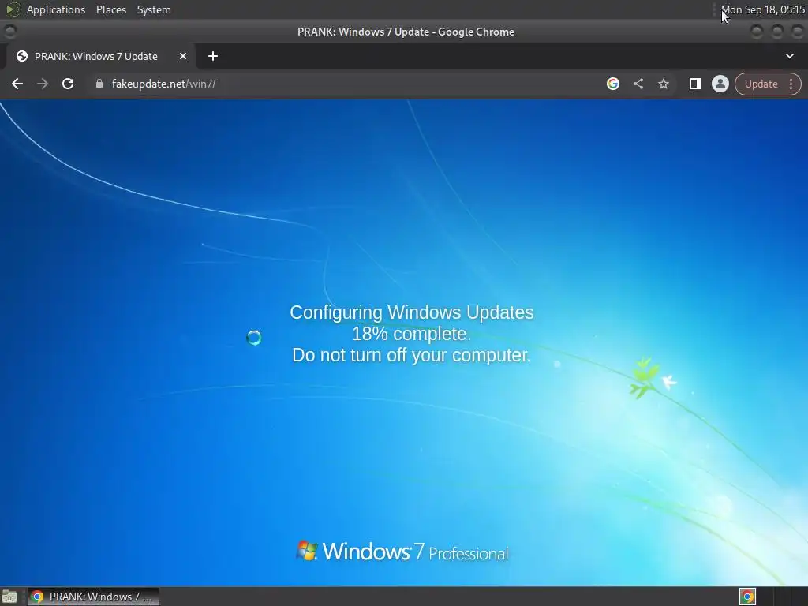Viewport: 808px width, 606px height.
Task: Click the "Configuring Windows Updates" text
Action: tap(412, 312)
